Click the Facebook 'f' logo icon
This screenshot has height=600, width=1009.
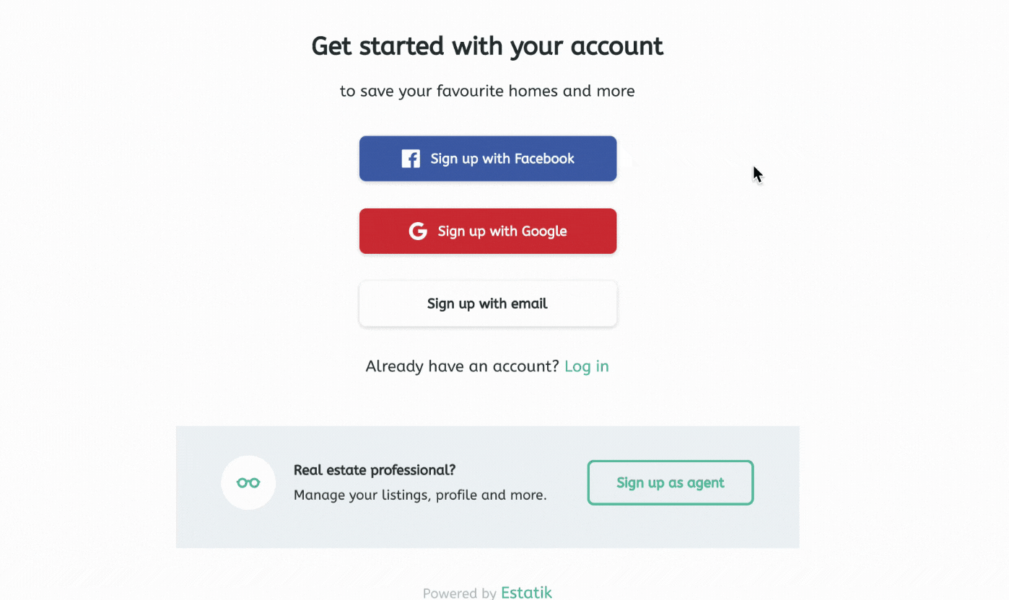tap(411, 159)
